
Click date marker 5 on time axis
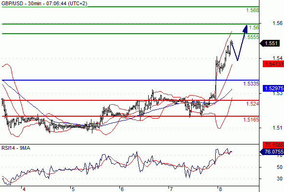tap(73, 189)
